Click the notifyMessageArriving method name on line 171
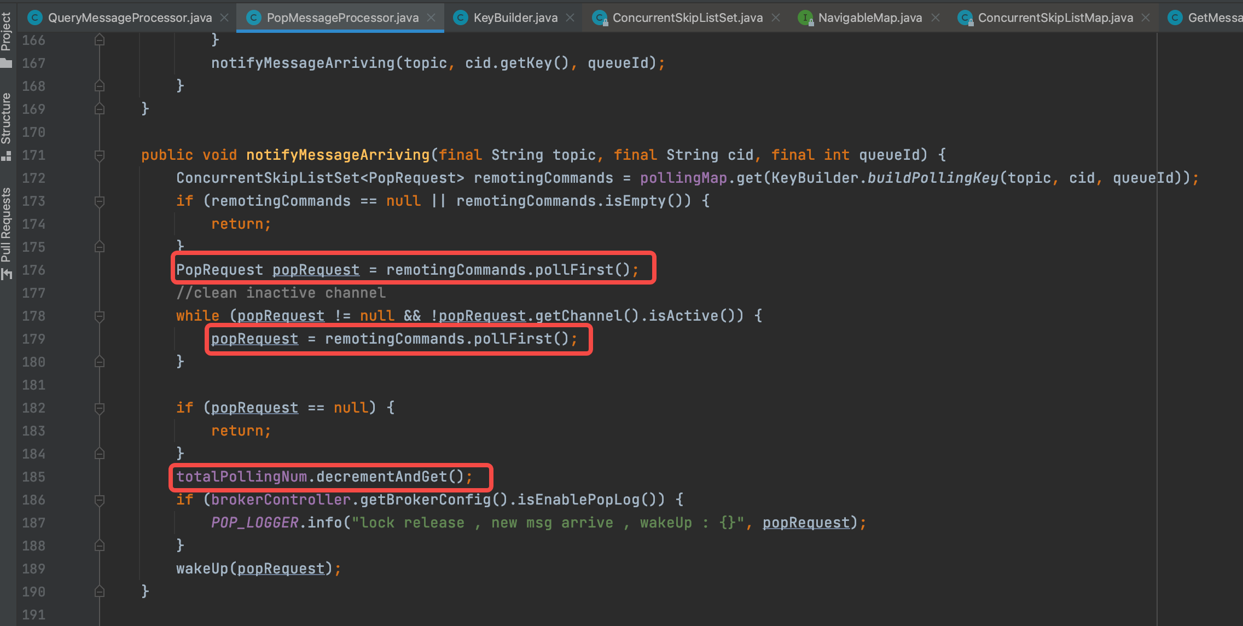The height and width of the screenshot is (626, 1243). point(338,155)
